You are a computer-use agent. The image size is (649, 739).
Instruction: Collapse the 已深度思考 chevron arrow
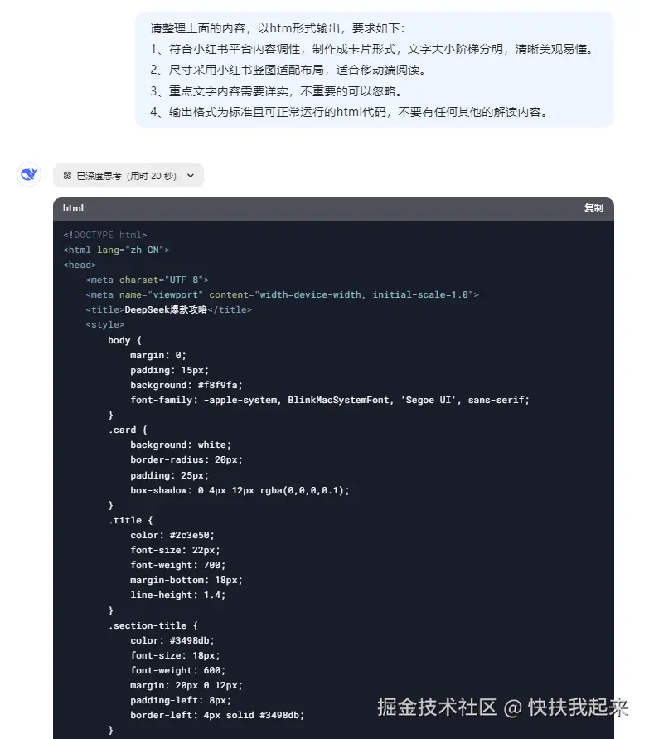[x=191, y=176]
